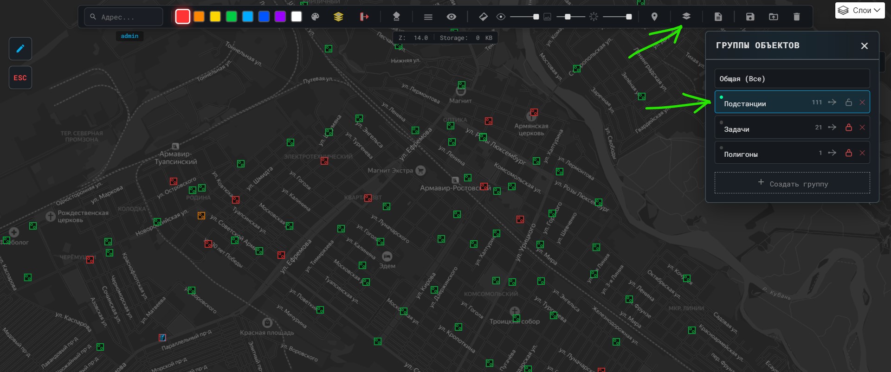Click the pencil edit mode button
The image size is (891, 372).
click(20, 49)
